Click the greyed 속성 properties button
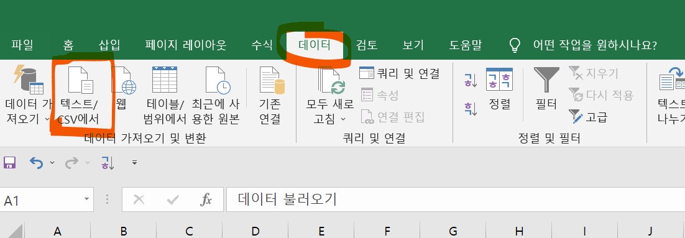 (380, 94)
